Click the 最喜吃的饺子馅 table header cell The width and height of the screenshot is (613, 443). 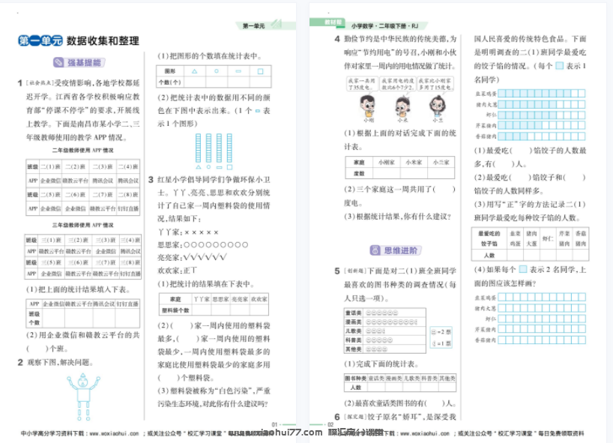(x=489, y=238)
